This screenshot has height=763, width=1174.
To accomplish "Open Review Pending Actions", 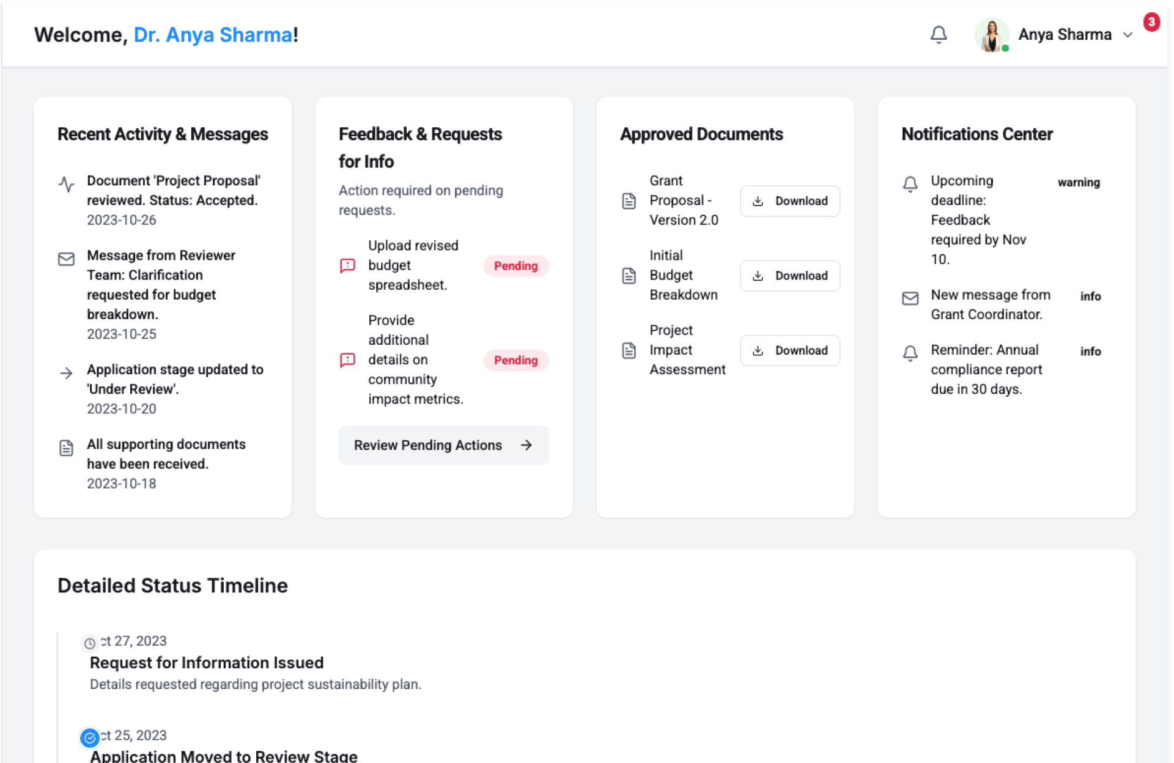I will (443, 445).
